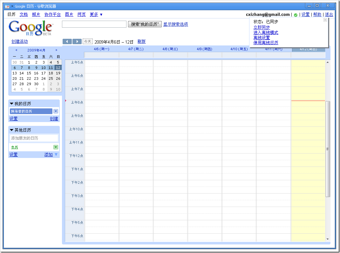Image resolution: width=340 pixels, height=253 pixels.
Task: Focus the calendar search input field
Action: tap(94, 24)
